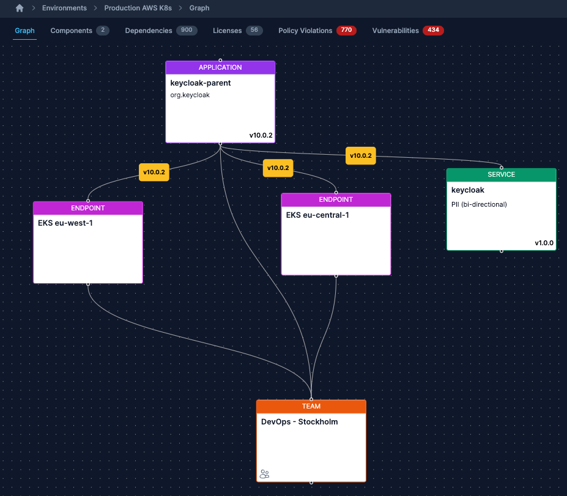Screen dimensions: 567x496
Task: Click the 56 Licenses count badge
Action: click(x=254, y=31)
